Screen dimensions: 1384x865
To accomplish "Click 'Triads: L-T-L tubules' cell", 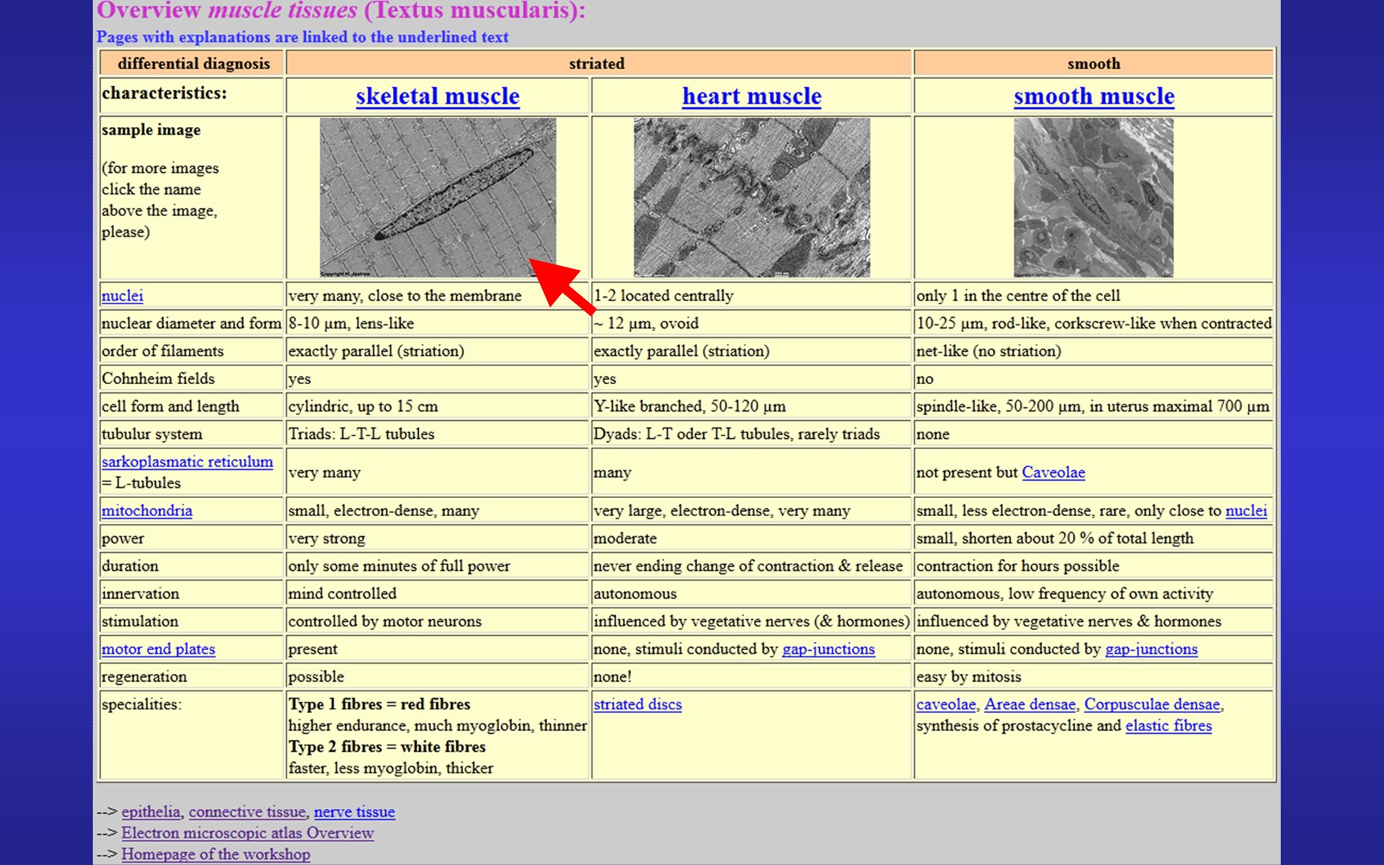I will 438,434.
